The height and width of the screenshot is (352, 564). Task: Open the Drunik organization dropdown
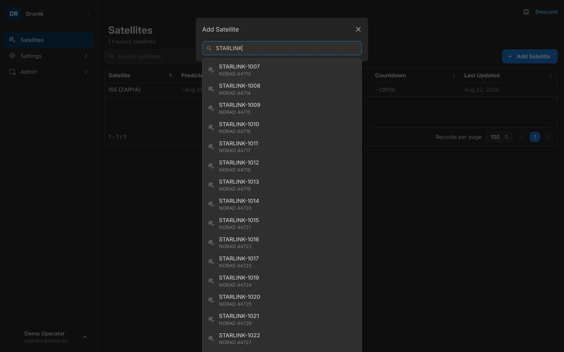click(89, 14)
